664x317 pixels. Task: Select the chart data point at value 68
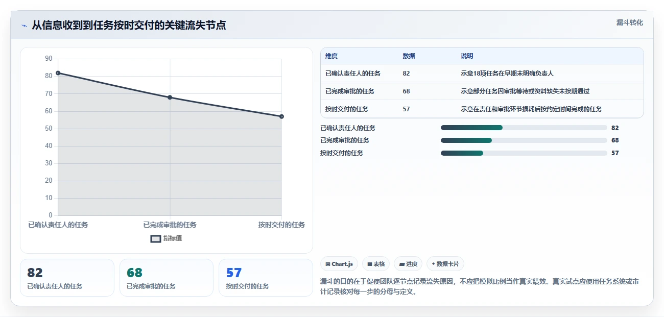click(x=170, y=97)
